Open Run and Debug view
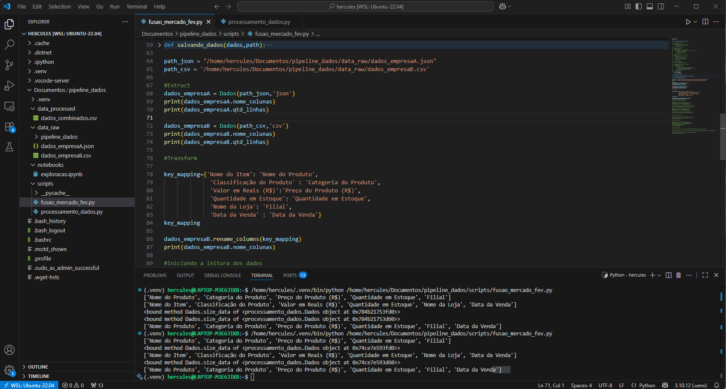 [9, 86]
